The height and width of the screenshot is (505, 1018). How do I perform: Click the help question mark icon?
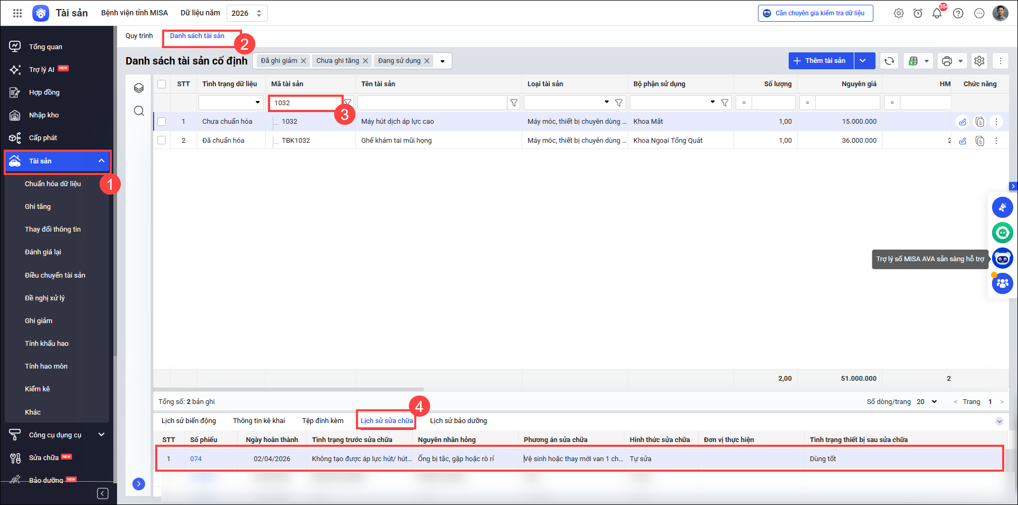point(958,13)
